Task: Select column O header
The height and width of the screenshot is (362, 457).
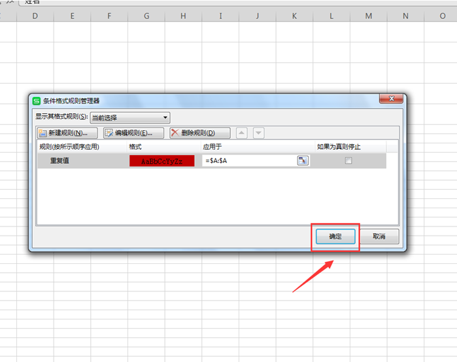Action: (x=442, y=16)
